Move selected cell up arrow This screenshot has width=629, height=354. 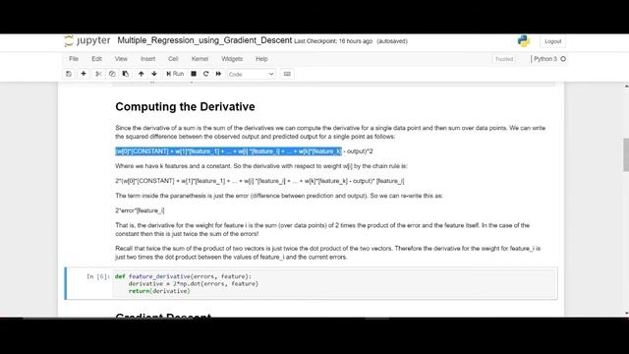click(142, 74)
